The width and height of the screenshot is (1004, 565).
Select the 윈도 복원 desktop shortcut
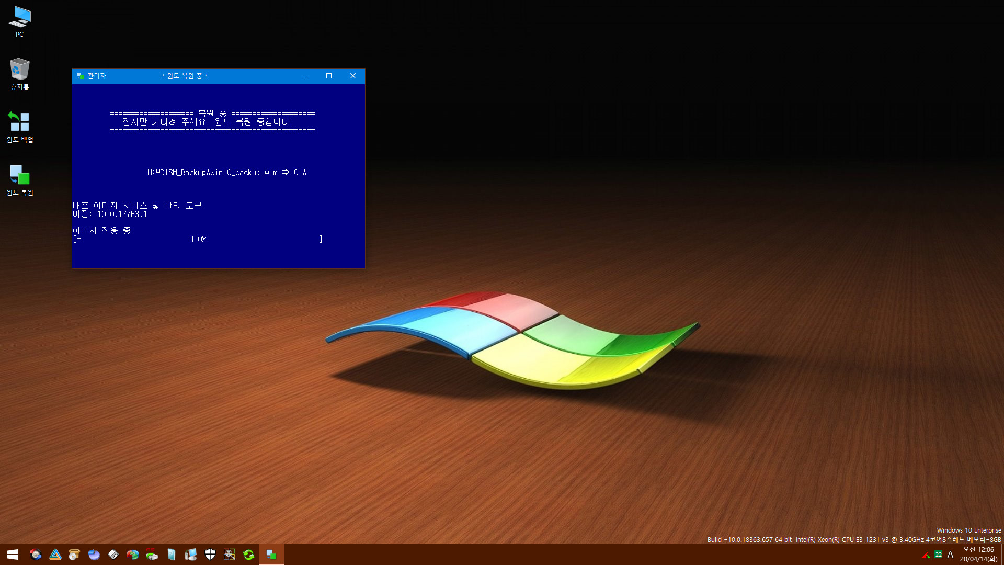(20, 180)
